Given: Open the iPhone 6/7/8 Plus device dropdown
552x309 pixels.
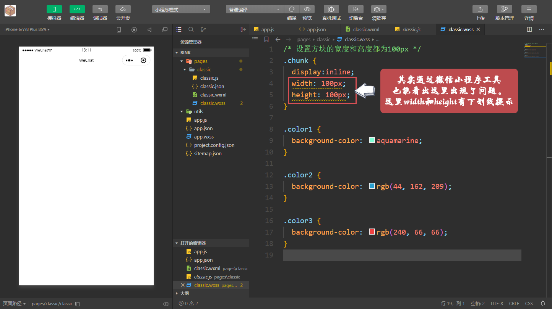Looking at the screenshot, I should [x=27, y=29].
